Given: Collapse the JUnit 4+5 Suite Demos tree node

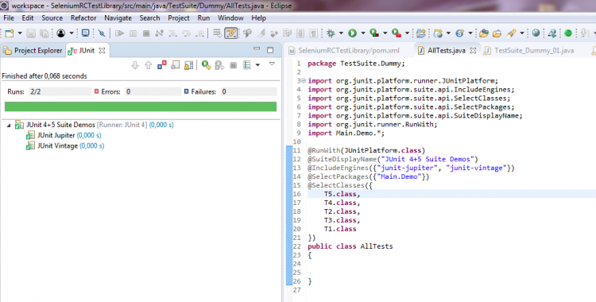Looking at the screenshot, I should pyautogui.click(x=9, y=125).
